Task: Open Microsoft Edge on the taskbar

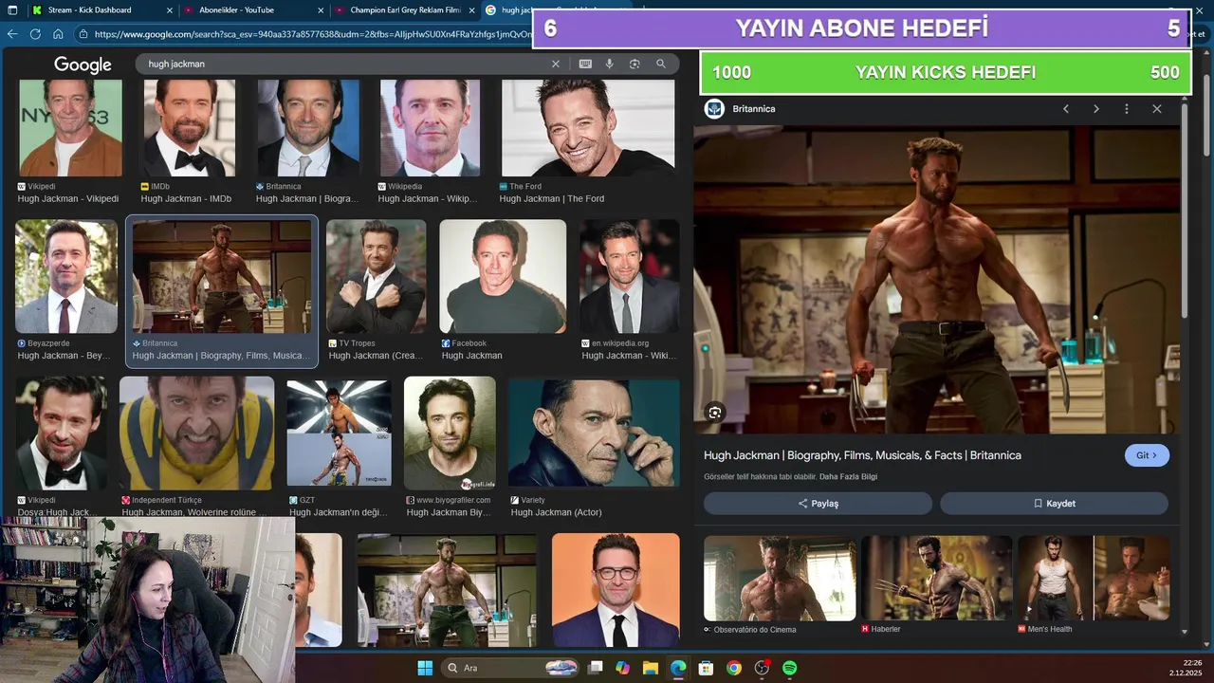Action: 678,668
